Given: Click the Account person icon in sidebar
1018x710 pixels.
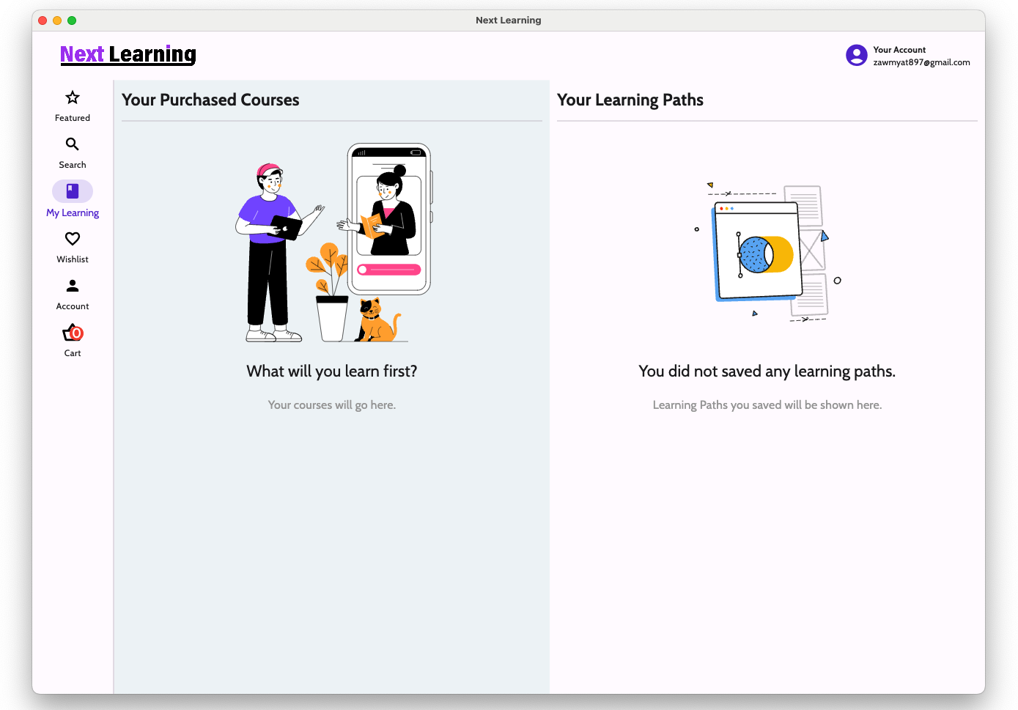Looking at the screenshot, I should [73, 286].
